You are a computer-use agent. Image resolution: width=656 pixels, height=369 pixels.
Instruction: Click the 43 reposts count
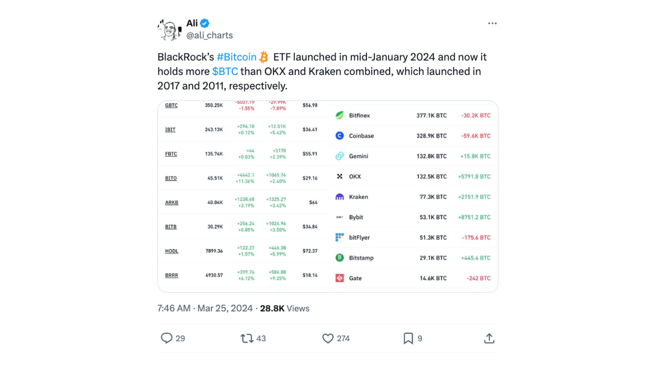261,338
